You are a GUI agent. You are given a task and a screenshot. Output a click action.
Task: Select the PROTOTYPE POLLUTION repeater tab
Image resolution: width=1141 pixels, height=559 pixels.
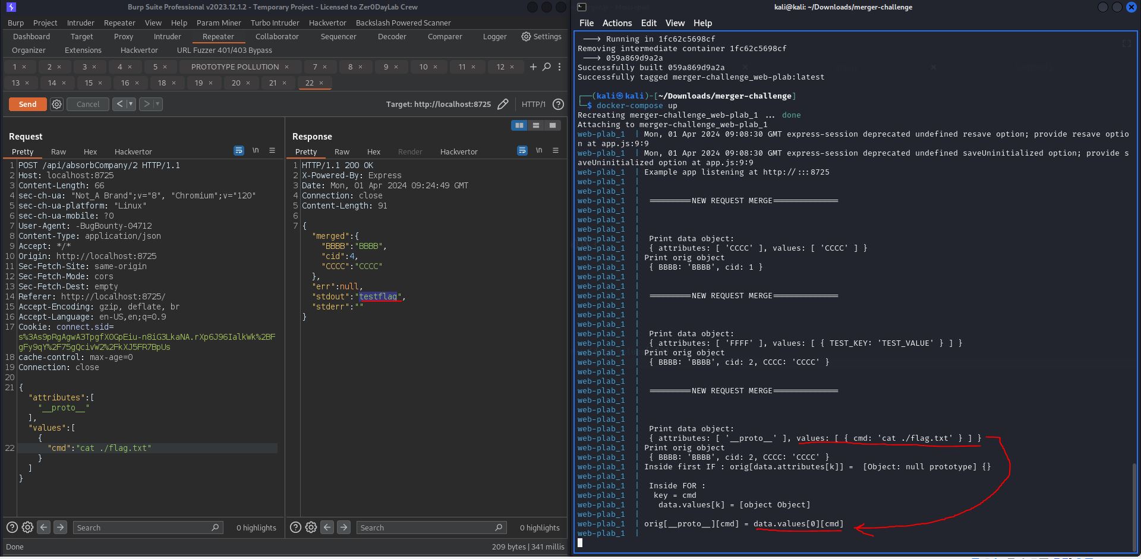pyautogui.click(x=235, y=67)
